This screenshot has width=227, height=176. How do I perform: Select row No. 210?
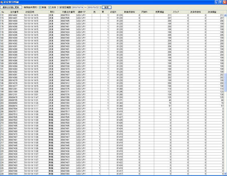[x=112, y=123]
